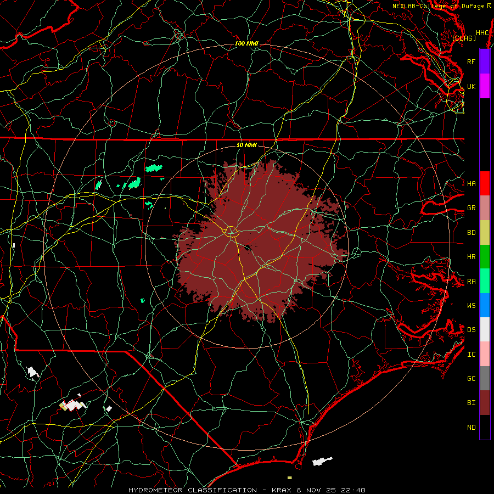Click the RA legend label
The height and width of the screenshot is (494, 494).
(x=471, y=282)
